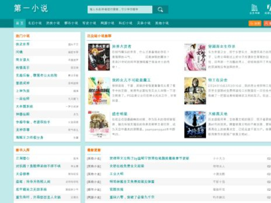Open 工业大明 in the latest updates
271x203 pixels.
[117, 174]
